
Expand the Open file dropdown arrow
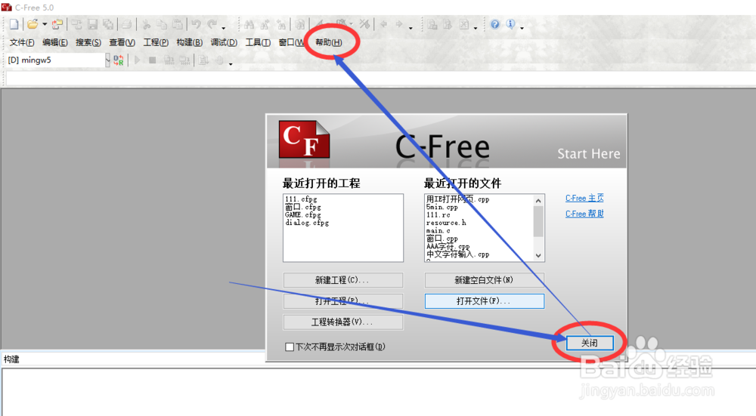click(x=45, y=24)
